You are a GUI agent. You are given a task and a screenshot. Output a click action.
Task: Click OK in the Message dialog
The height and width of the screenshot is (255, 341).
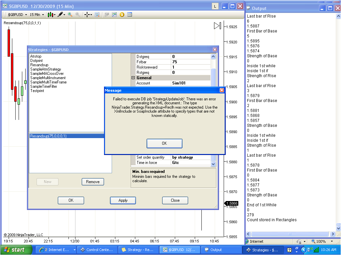coord(165,143)
